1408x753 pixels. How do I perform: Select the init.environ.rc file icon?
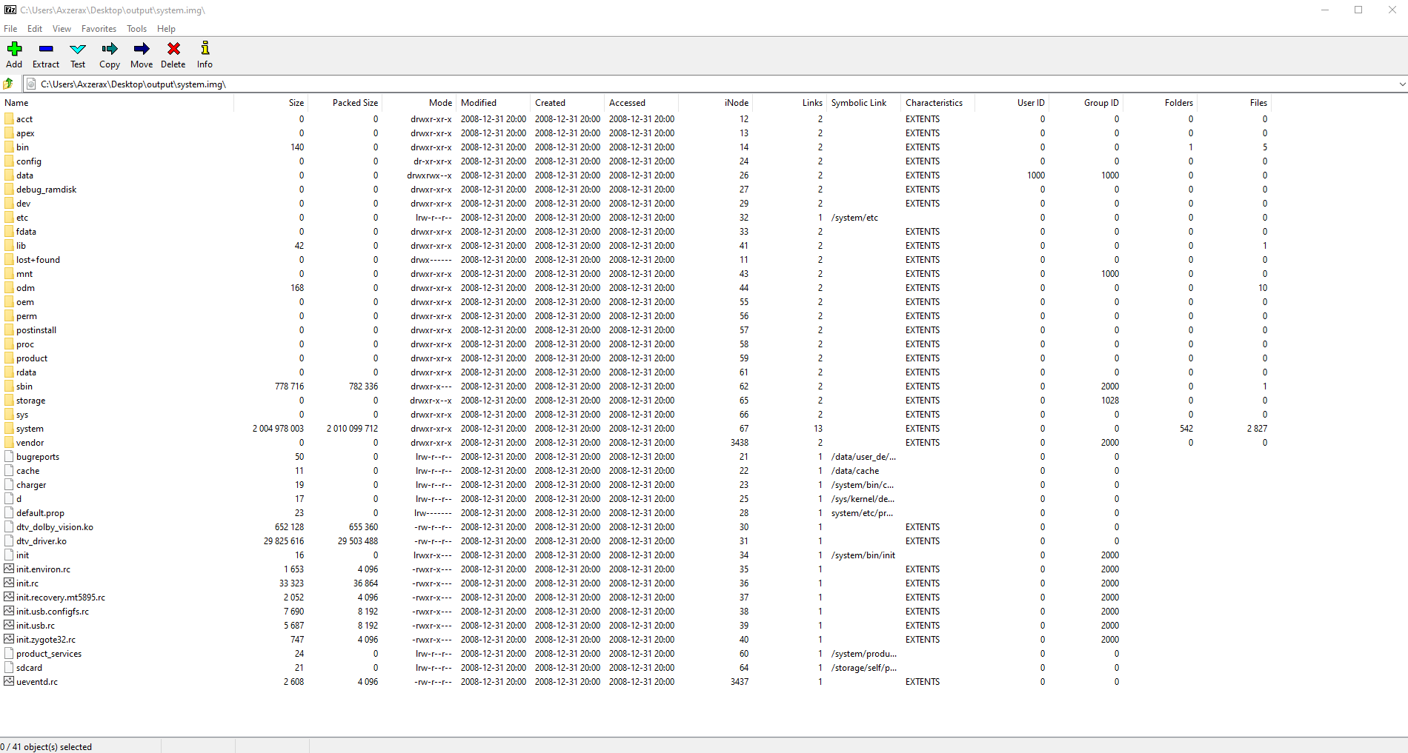point(9,569)
